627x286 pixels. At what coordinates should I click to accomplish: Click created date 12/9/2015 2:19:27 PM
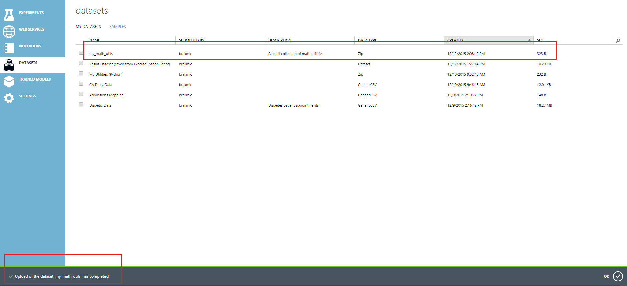pyautogui.click(x=465, y=95)
